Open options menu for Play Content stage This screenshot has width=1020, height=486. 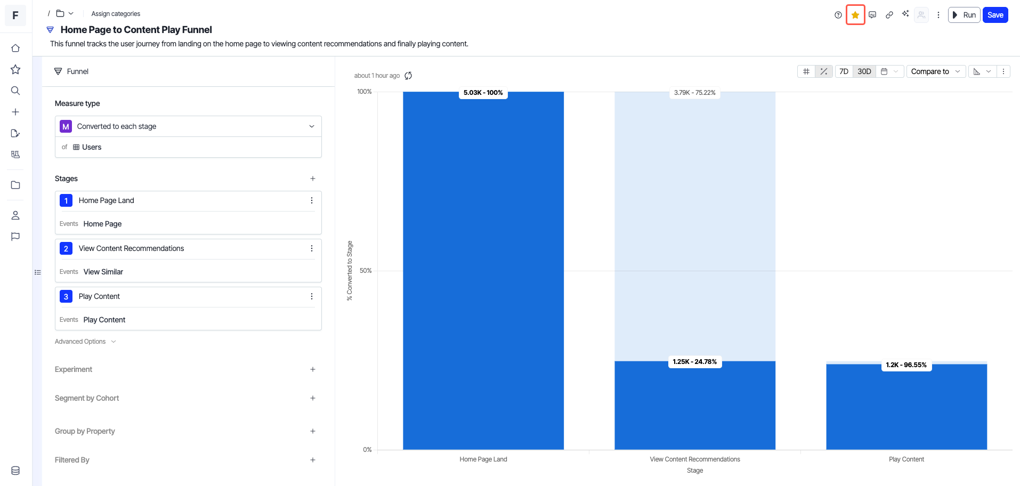312,296
